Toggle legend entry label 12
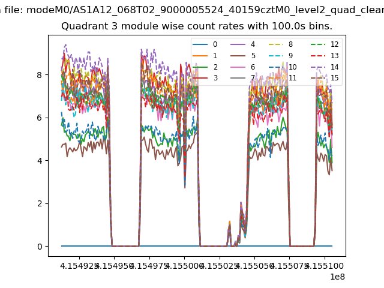Screen dimensions: 384x288 pos(334,44)
